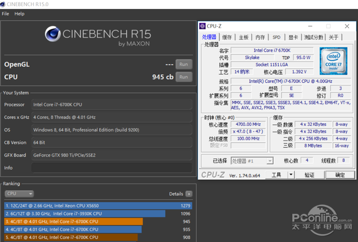This screenshot has width=358, height=242.
Task: Select ranking entry 2 Core i7-3930K
Action: tap(98, 214)
